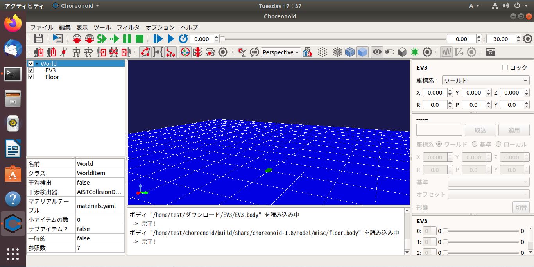Click the circular colored arrows target icon
The height and width of the screenshot is (267, 534).
tap(185, 52)
